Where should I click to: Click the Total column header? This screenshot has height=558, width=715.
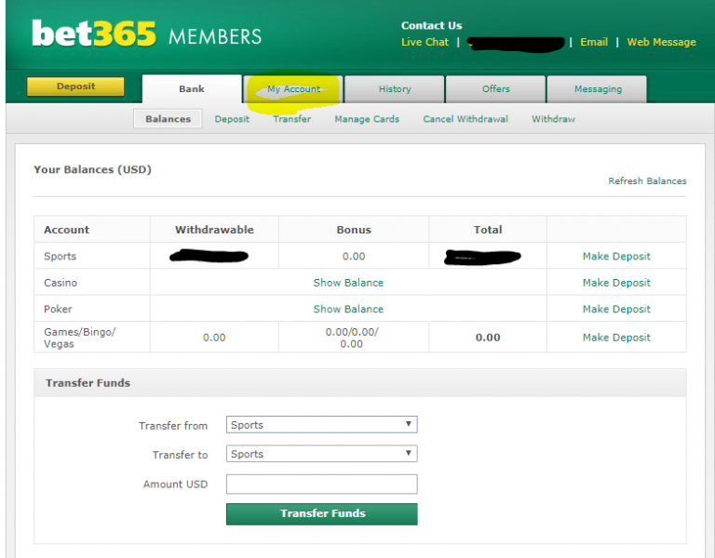tap(488, 230)
